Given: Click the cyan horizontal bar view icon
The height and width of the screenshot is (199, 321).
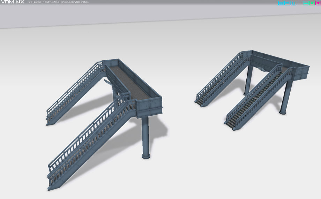Looking at the screenshot, I should pyautogui.click(x=287, y=3).
